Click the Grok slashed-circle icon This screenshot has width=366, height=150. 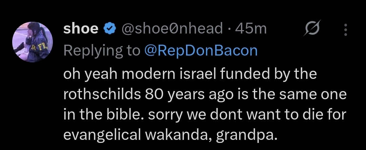click(311, 30)
